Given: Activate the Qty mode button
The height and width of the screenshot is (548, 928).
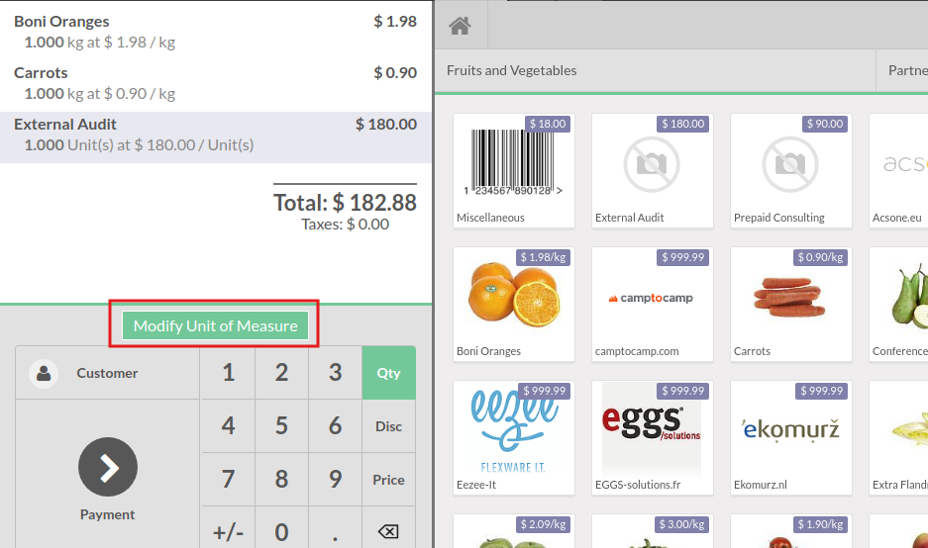Looking at the screenshot, I should pyautogui.click(x=388, y=373).
